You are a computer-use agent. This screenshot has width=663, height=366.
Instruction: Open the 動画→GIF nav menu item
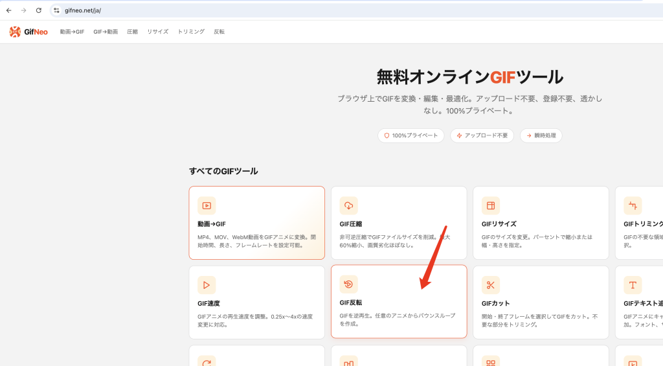(72, 32)
